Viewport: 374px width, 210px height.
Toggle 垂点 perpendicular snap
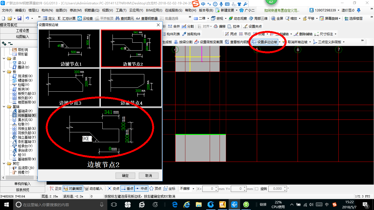[x=127, y=188]
